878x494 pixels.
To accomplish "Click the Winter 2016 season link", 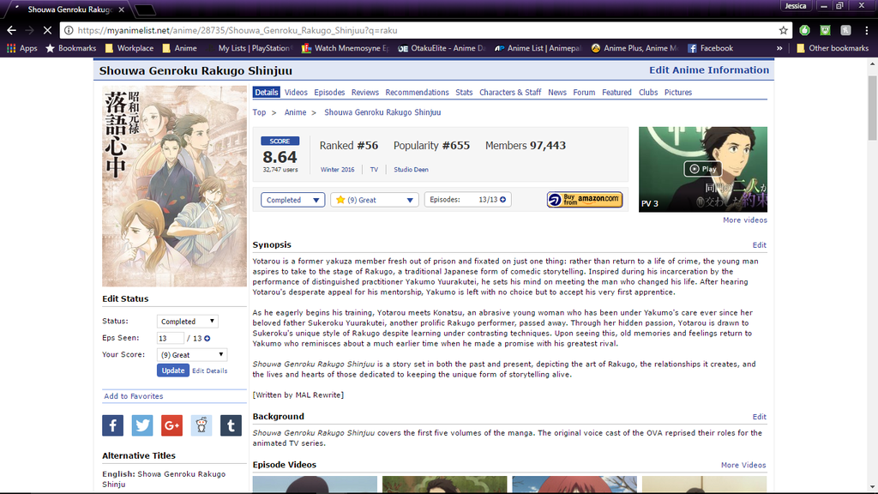I will click(x=337, y=169).
